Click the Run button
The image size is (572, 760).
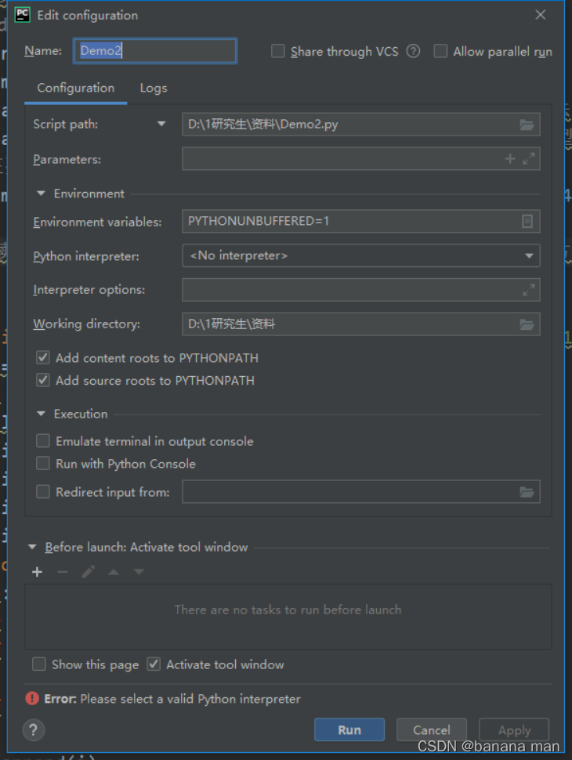point(349,729)
